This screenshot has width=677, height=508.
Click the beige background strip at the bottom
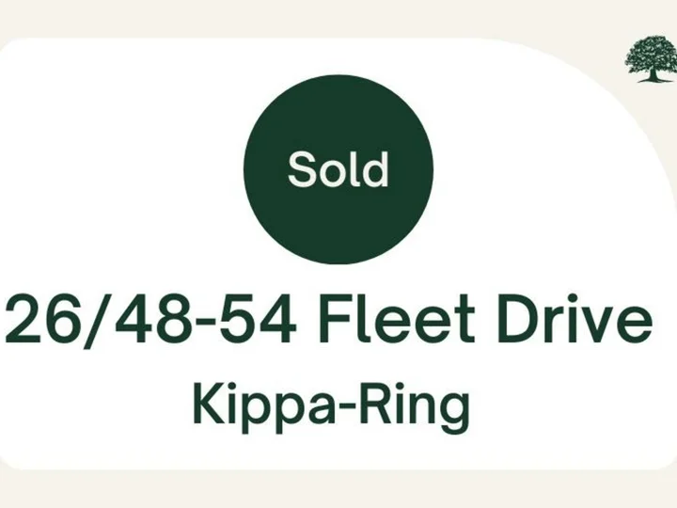click(338, 491)
